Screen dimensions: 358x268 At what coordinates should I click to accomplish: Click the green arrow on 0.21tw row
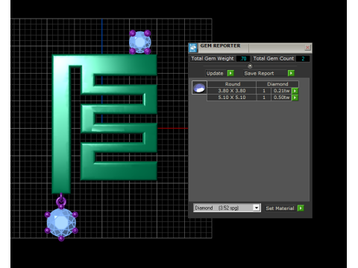coord(295,91)
